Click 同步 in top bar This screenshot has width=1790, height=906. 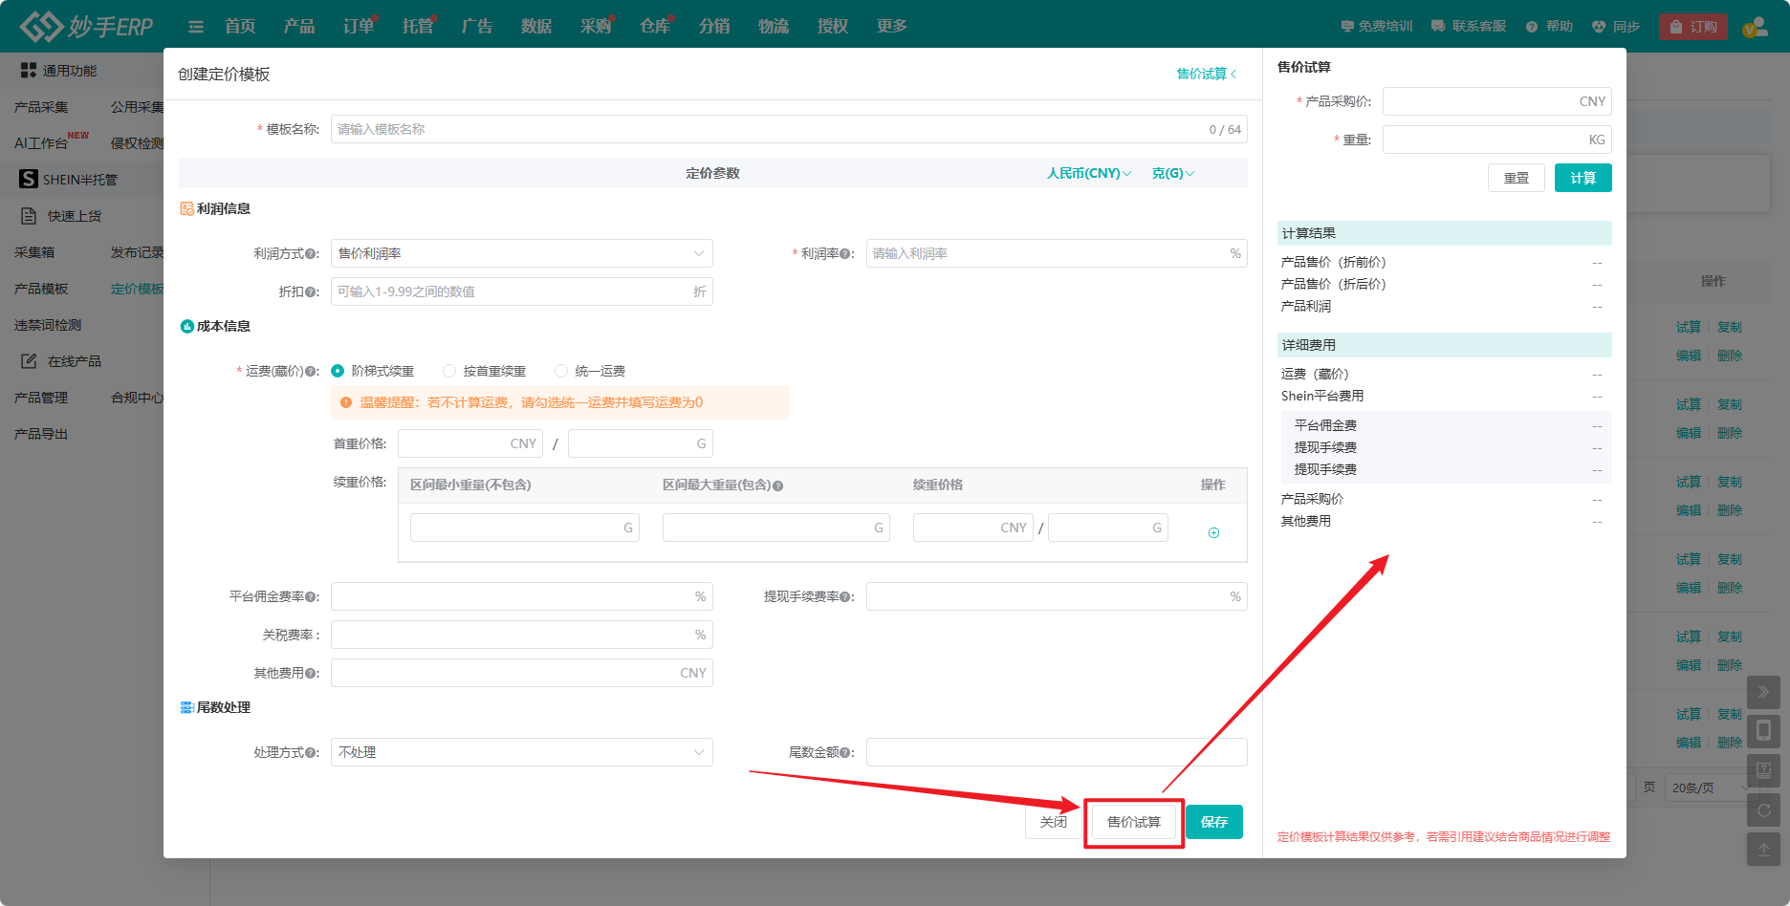pyautogui.click(x=1616, y=27)
